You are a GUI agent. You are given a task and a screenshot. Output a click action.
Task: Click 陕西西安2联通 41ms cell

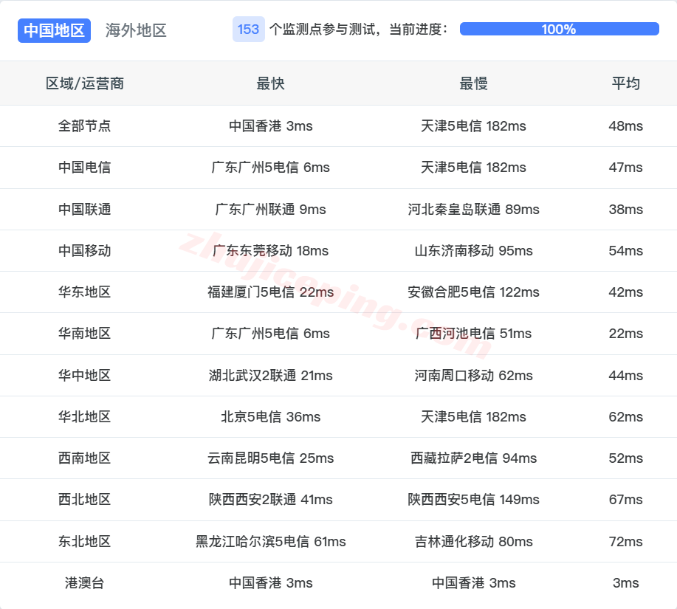pos(271,499)
